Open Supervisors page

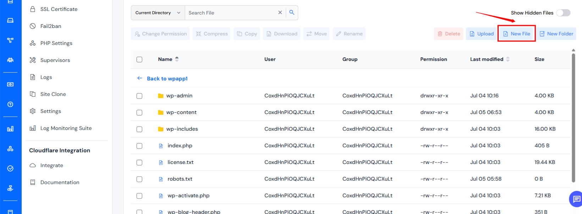[x=55, y=60]
